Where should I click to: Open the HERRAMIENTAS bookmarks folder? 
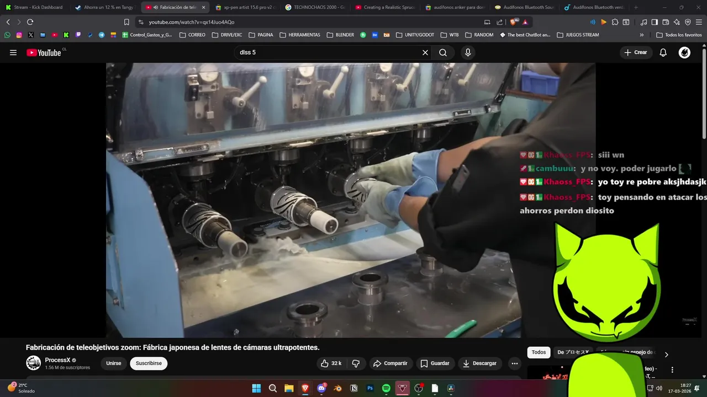coord(299,35)
